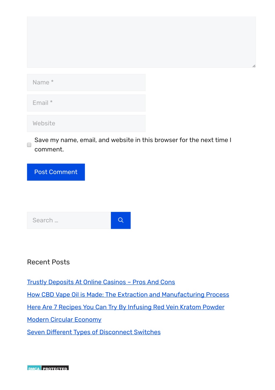Open 7 Recipes Red Vein Kratom post

click(x=126, y=307)
